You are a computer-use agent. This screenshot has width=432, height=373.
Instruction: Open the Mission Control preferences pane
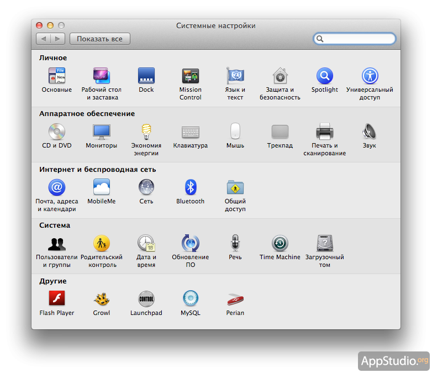pos(190,76)
